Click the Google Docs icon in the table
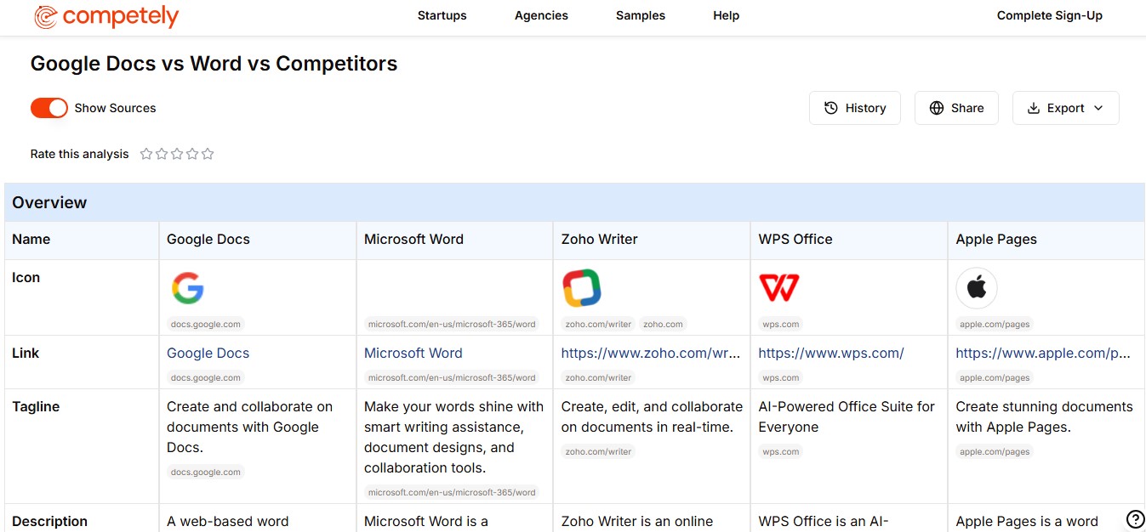 (x=188, y=288)
